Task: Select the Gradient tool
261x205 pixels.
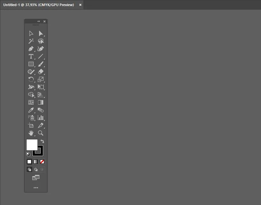Action: (x=40, y=102)
